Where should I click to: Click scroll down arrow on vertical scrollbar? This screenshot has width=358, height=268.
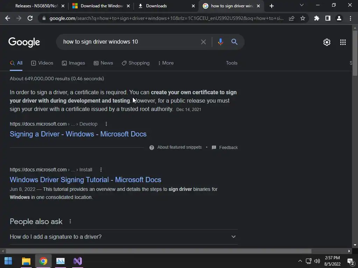pyautogui.click(x=355, y=245)
